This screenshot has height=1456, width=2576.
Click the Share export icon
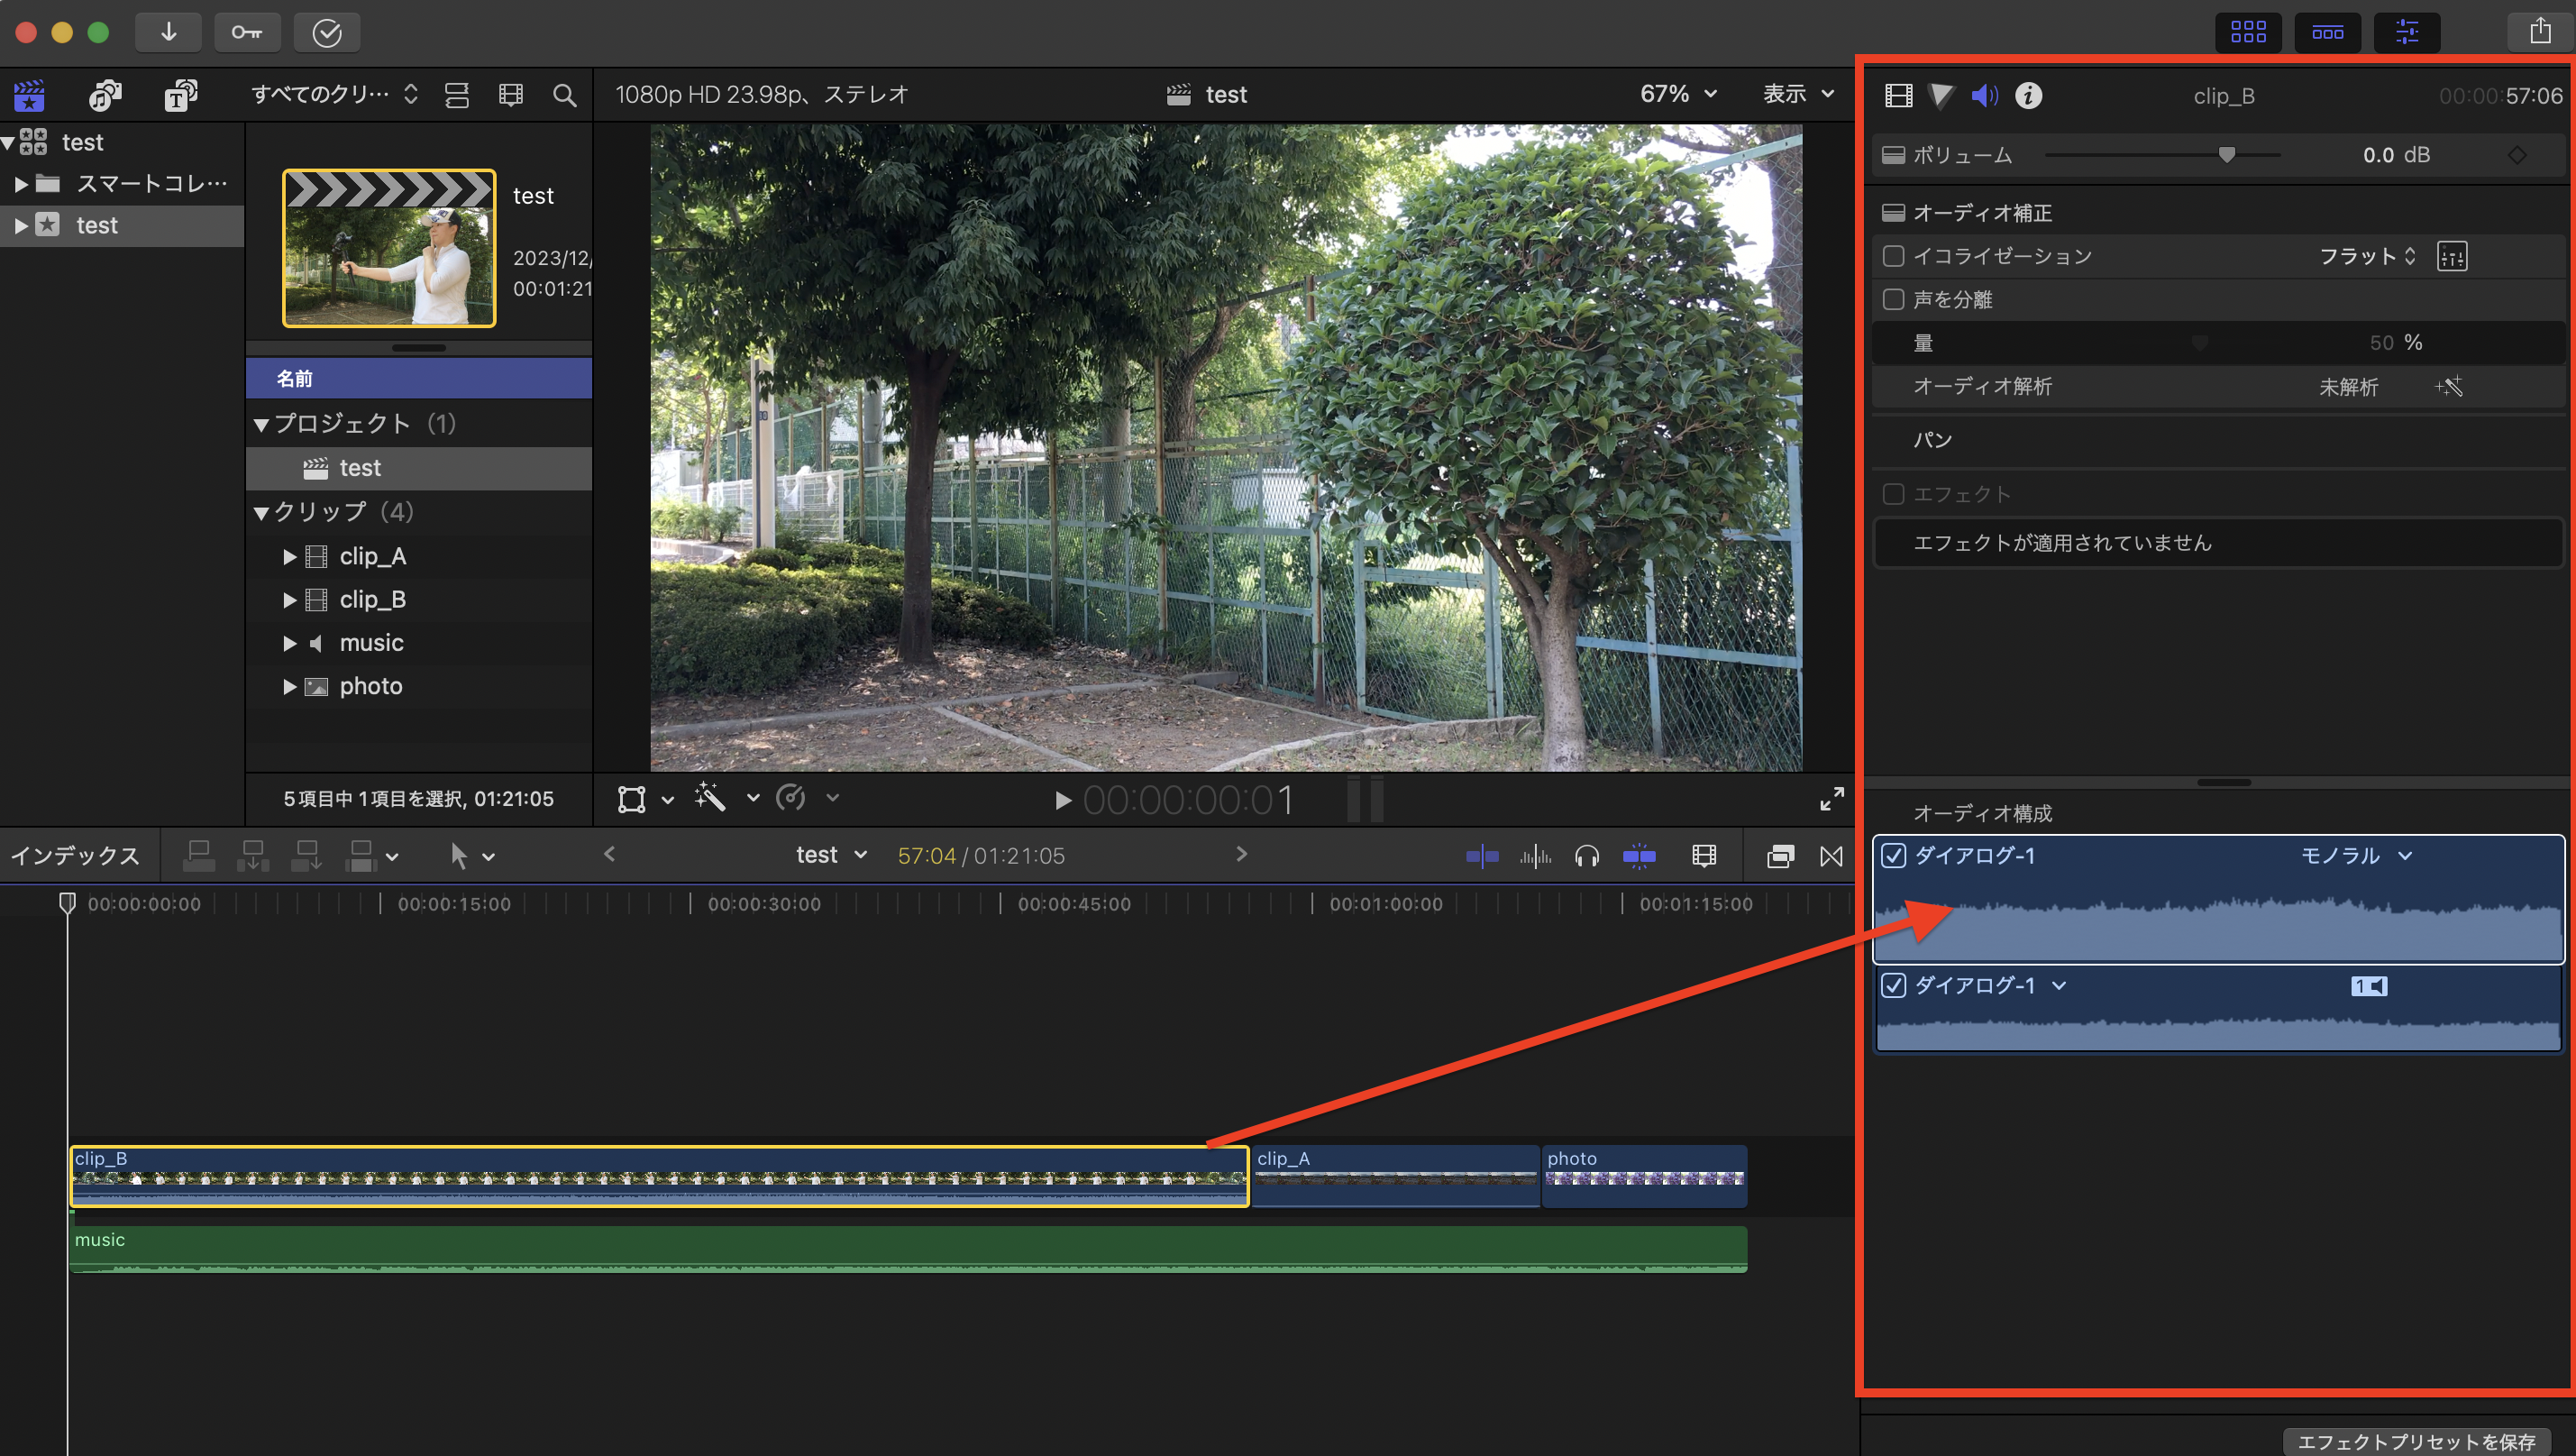tap(2540, 32)
